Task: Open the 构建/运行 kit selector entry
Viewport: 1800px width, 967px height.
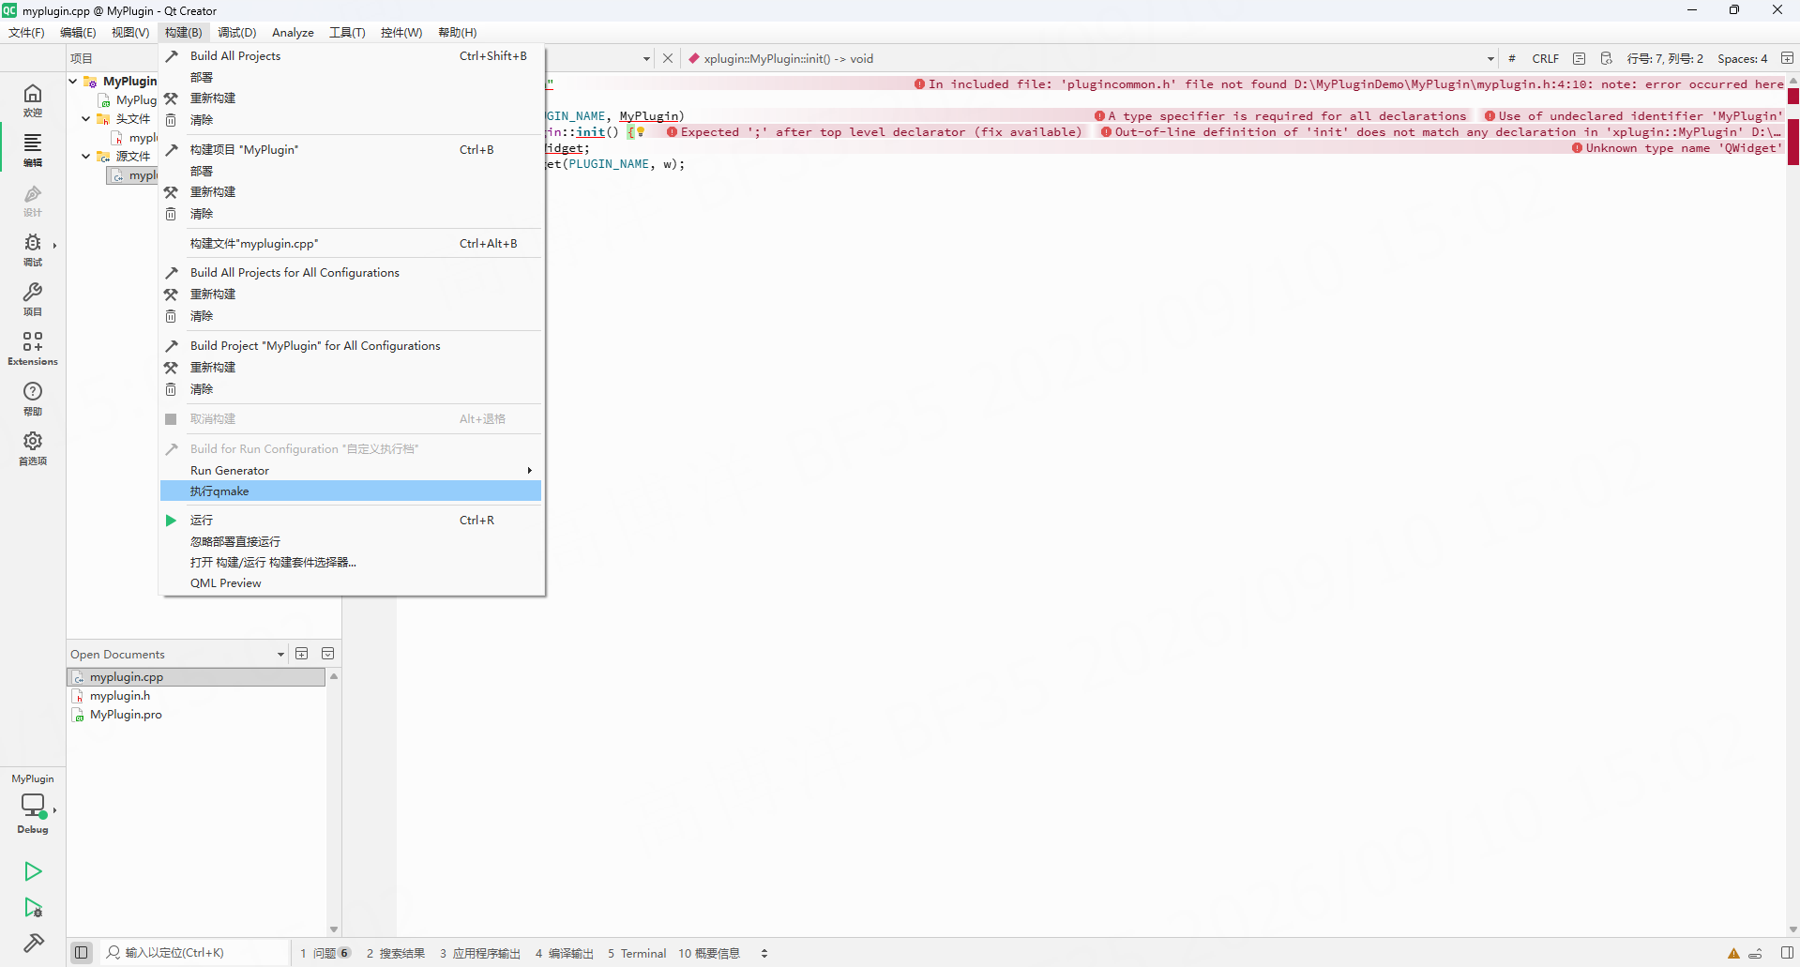Action: click(351, 563)
